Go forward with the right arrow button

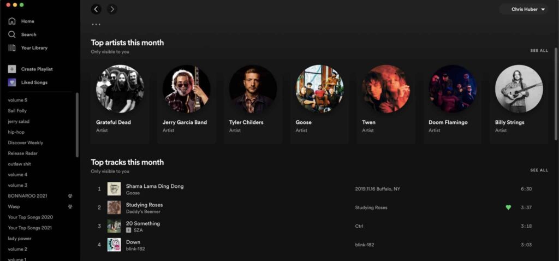pyautogui.click(x=112, y=9)
